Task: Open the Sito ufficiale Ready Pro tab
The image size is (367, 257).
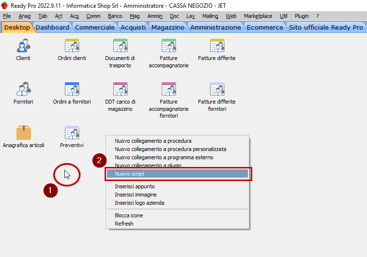Action: [326, 27]
